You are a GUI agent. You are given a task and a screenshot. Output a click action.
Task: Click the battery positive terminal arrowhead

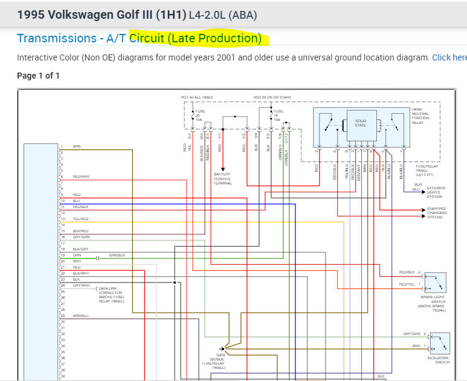pyautogui.click(x=223, y=169)
